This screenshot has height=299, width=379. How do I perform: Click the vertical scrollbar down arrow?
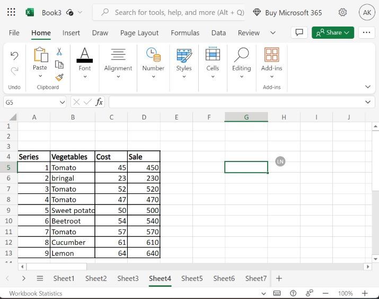tap(375, 259)
